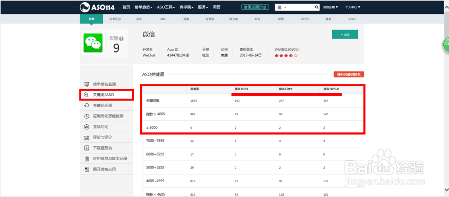
Task: Click the 社交 category link
Action: [206, 55]
